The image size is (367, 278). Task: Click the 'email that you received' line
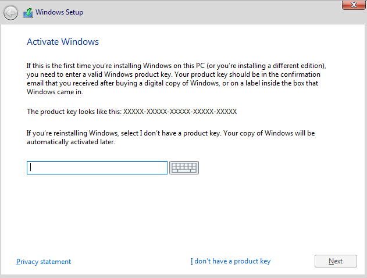click(173, 83)
